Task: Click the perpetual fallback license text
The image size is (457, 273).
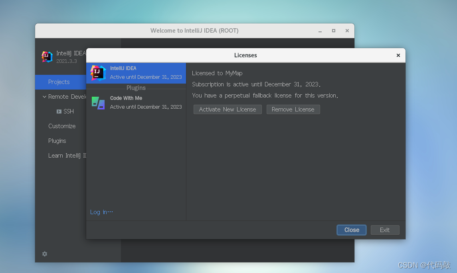Action: tap(265, 96)
